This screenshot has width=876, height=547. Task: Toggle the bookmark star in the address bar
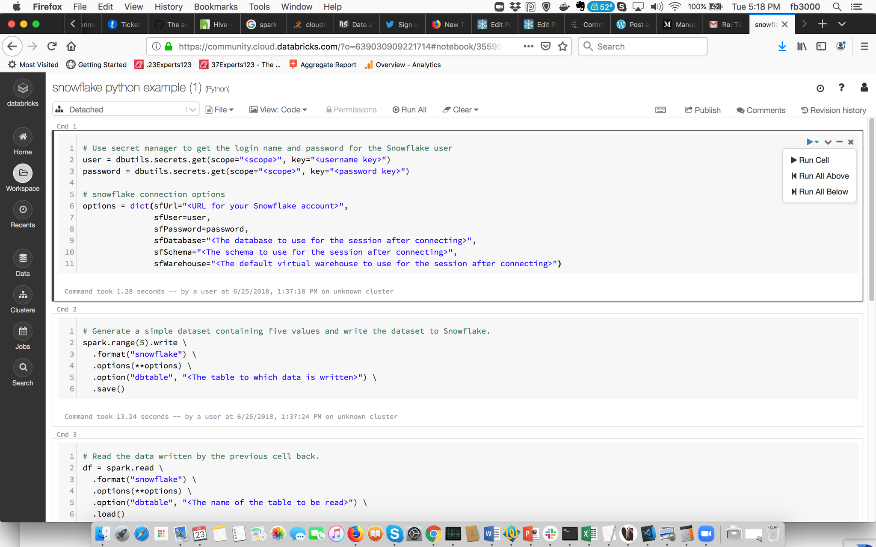pos(562,46)
